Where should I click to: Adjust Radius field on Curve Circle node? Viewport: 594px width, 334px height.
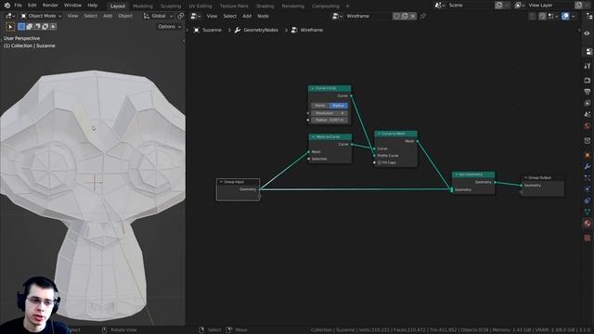click(x=329, y=120)
